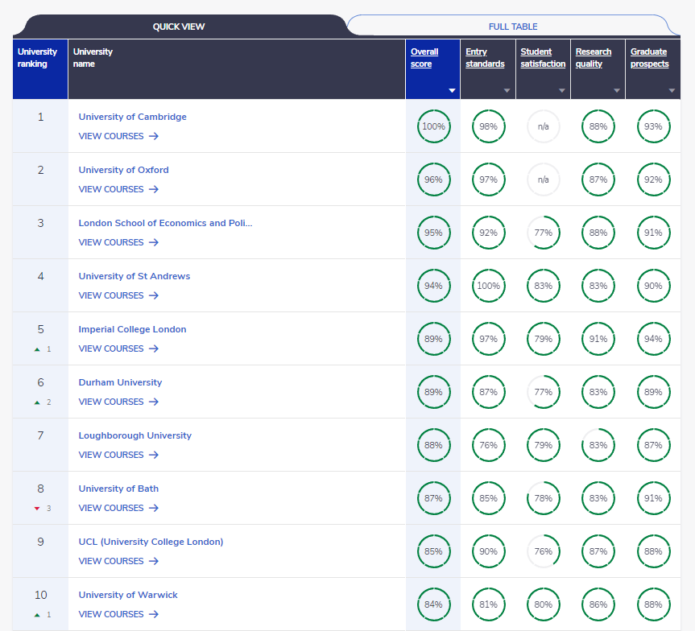The height and width of the screenshot is (631, 695).
Task: Open Imperial College London link
Action: coord(133,329)
